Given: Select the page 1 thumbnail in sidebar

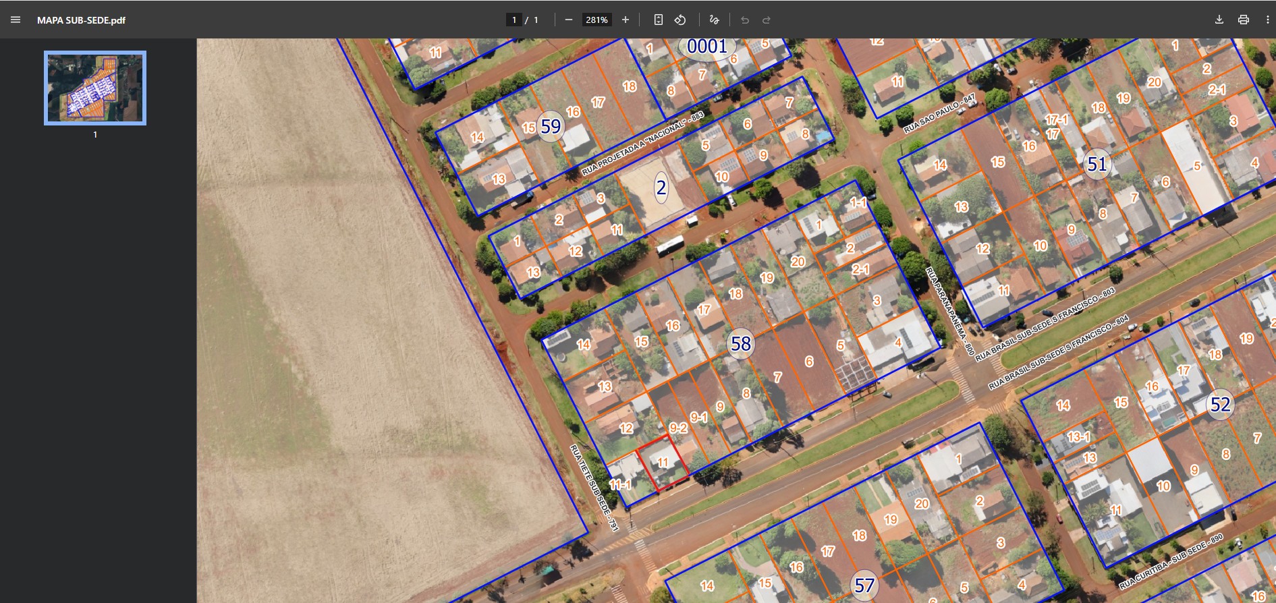Looking at the screenshot, I should click(95, 88).
